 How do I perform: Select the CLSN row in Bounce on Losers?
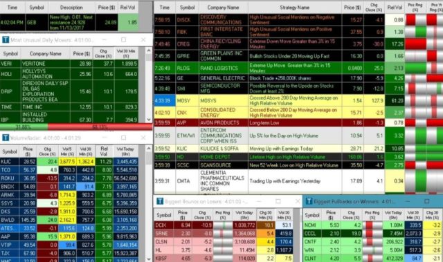(x=224, y=242)
